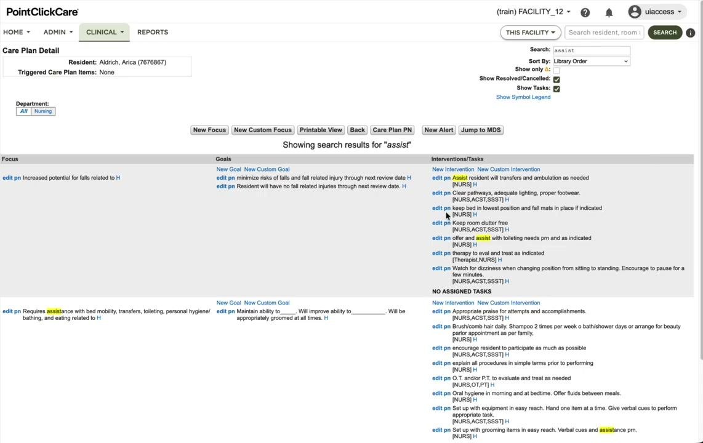Viewport: 703px width, 443px height.
Task: Click the info icon beside SEARCH
Action: click(x=691, y=33)
